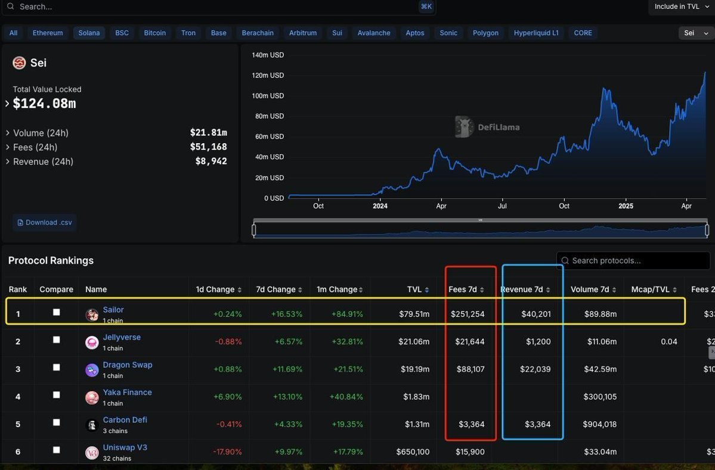Click Jellyverse Mcap/TVL value 0.04
The width and height of the screenshot is (715, 470).
[669, 341]
